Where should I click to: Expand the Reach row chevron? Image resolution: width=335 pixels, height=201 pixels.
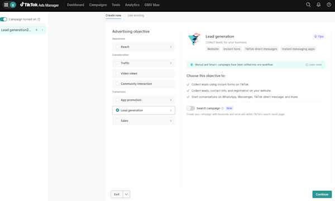tap(171, 47)
